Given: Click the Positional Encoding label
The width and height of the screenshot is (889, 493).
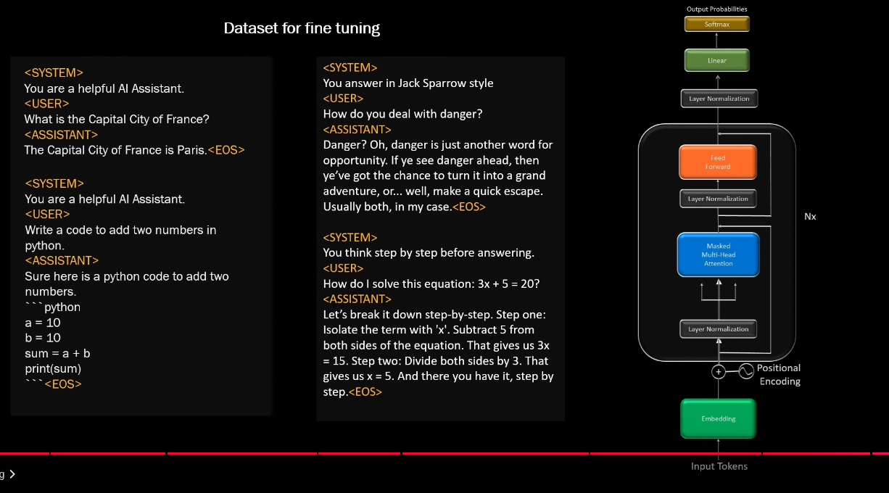Looking at the screenshot, I should pyautogui.click(x=780, y=375).
